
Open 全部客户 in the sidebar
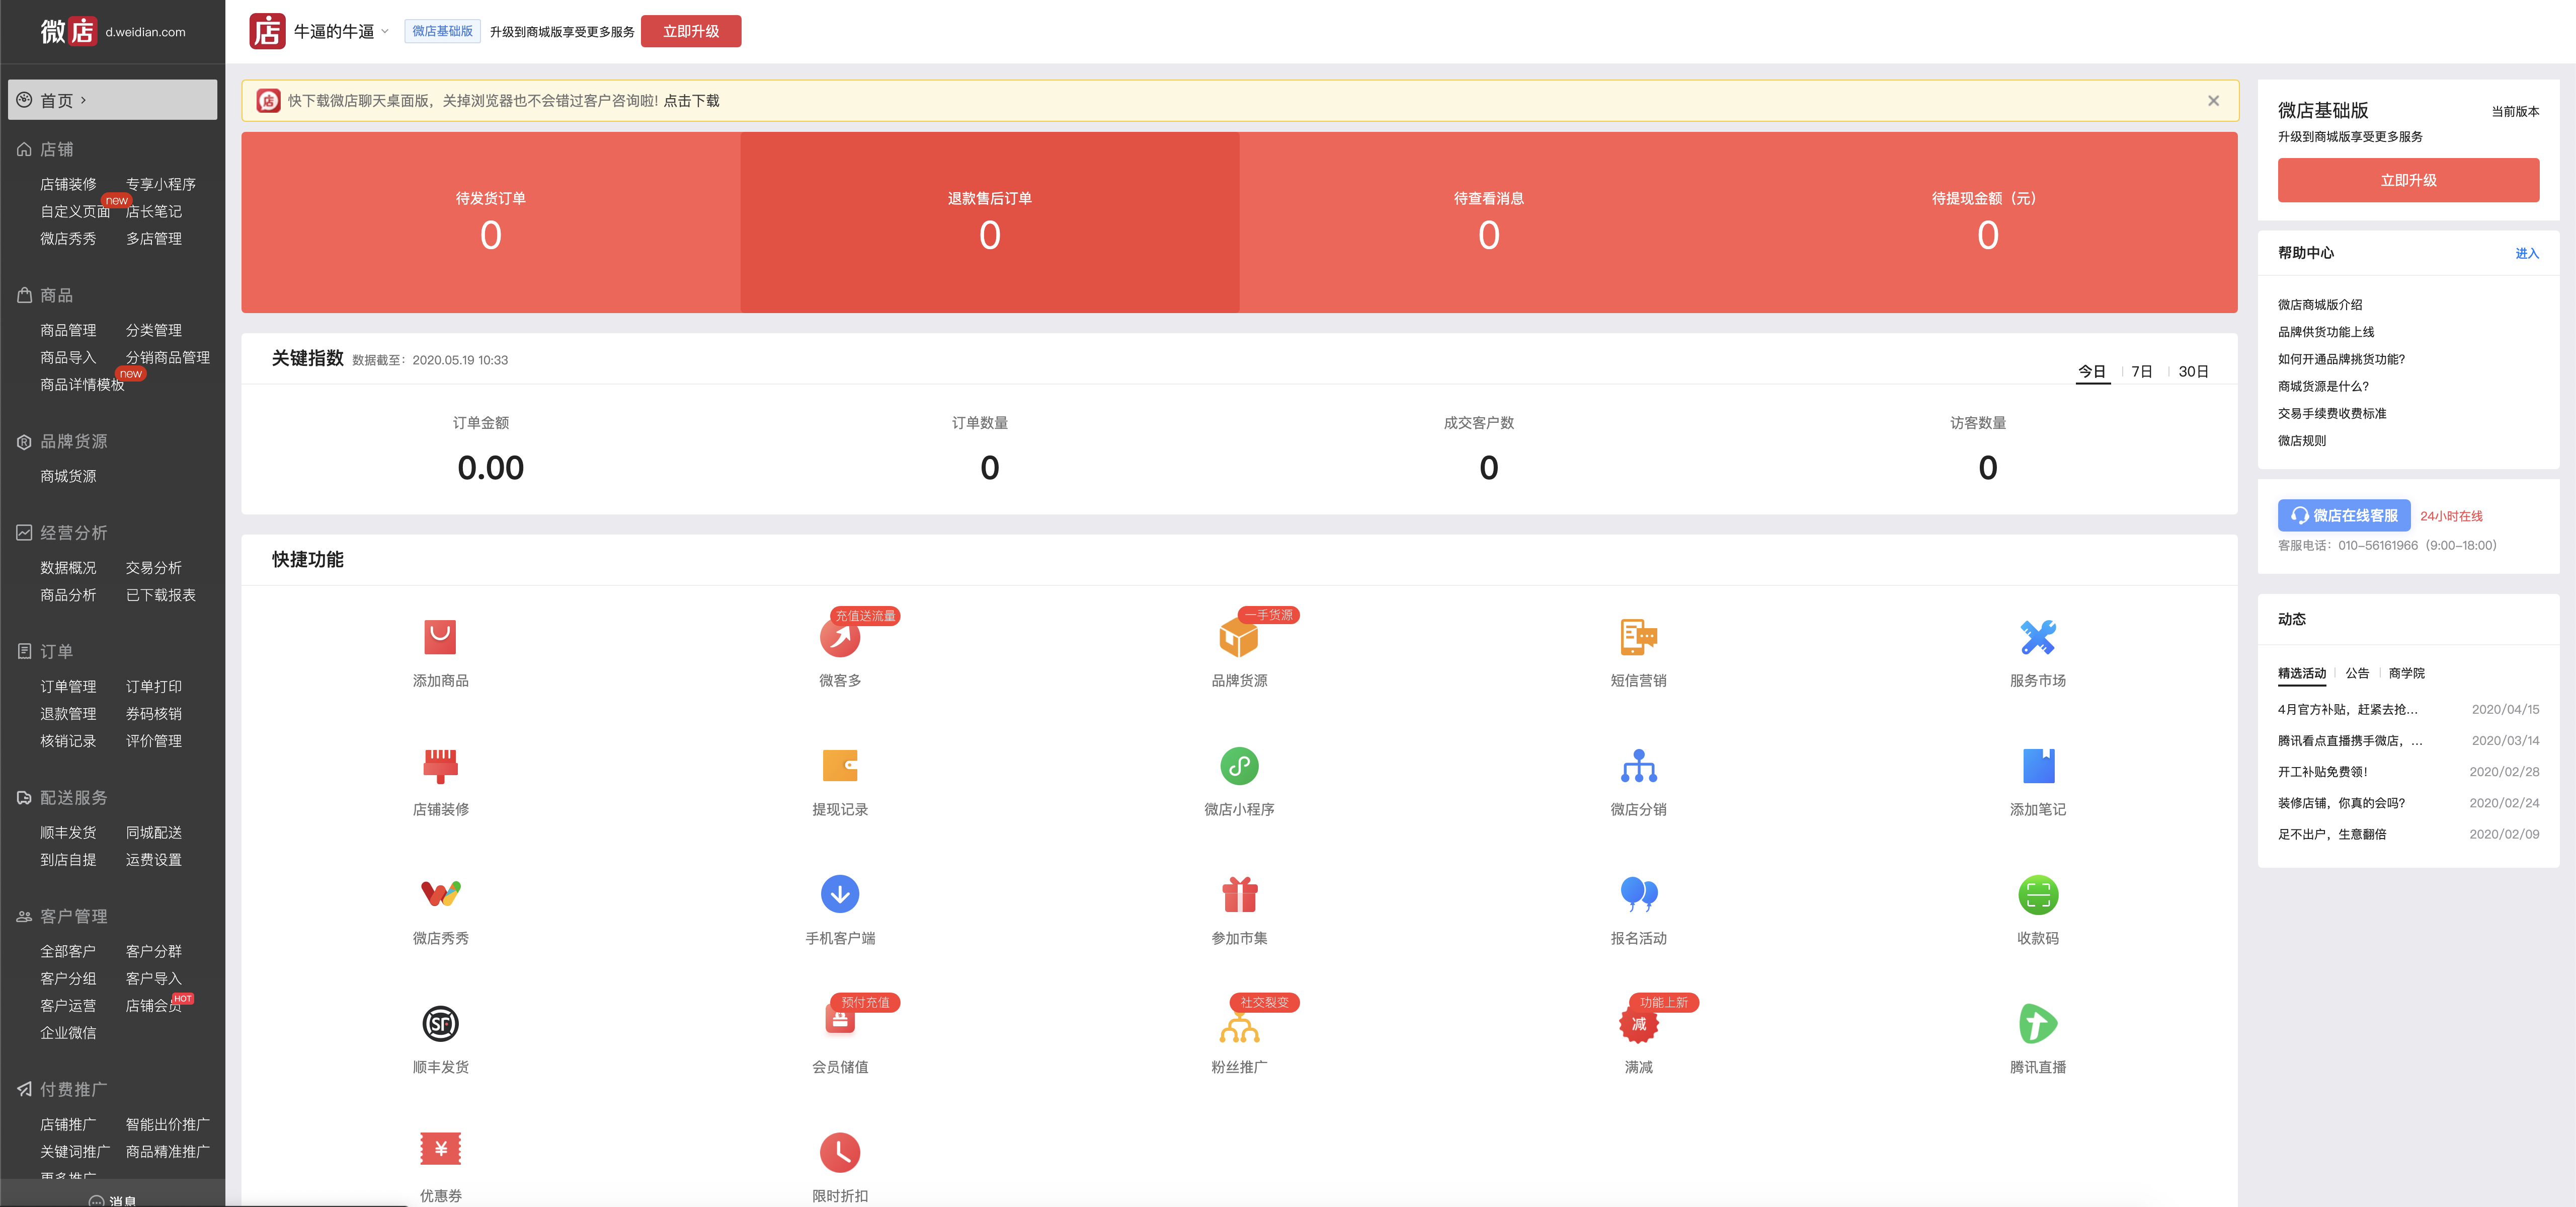click(x=68, y=951)
